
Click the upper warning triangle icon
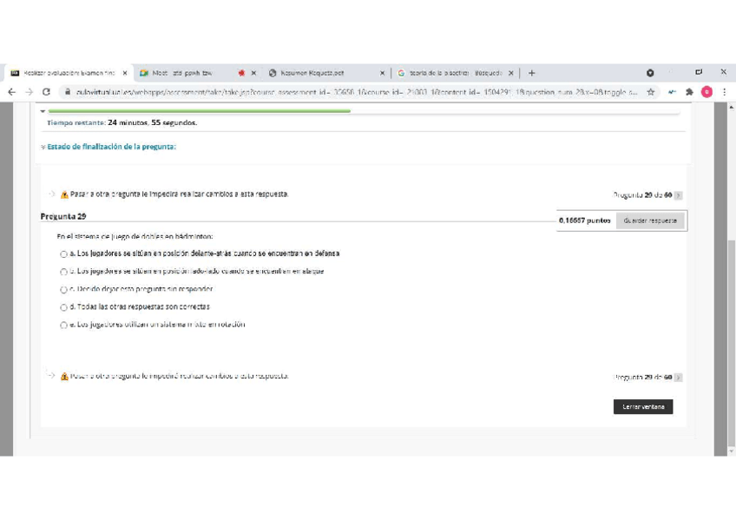(x=64, y=194)
